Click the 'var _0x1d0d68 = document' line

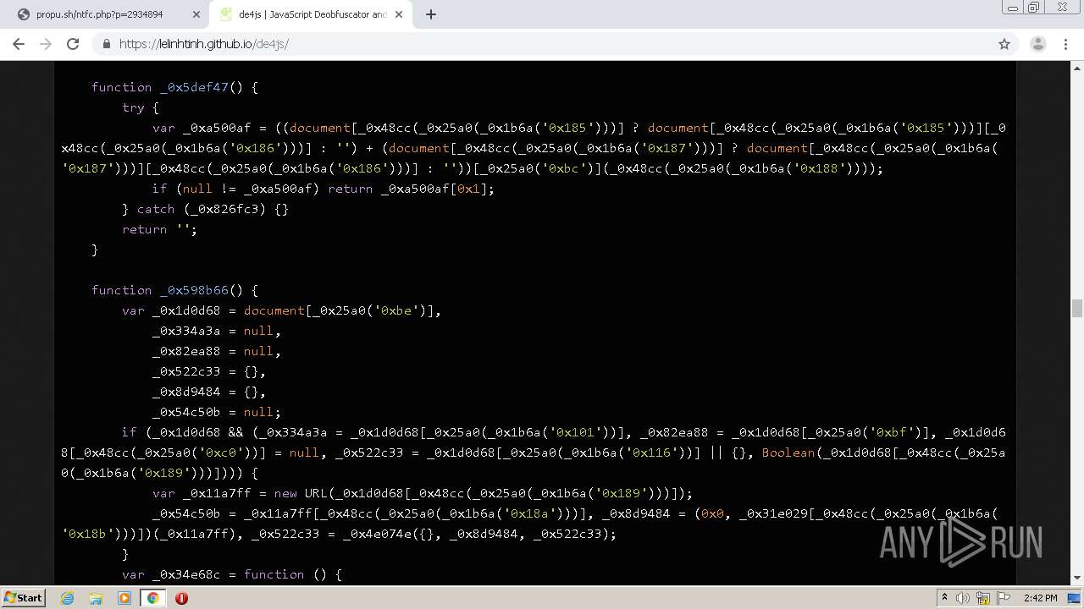click(282, 310)
